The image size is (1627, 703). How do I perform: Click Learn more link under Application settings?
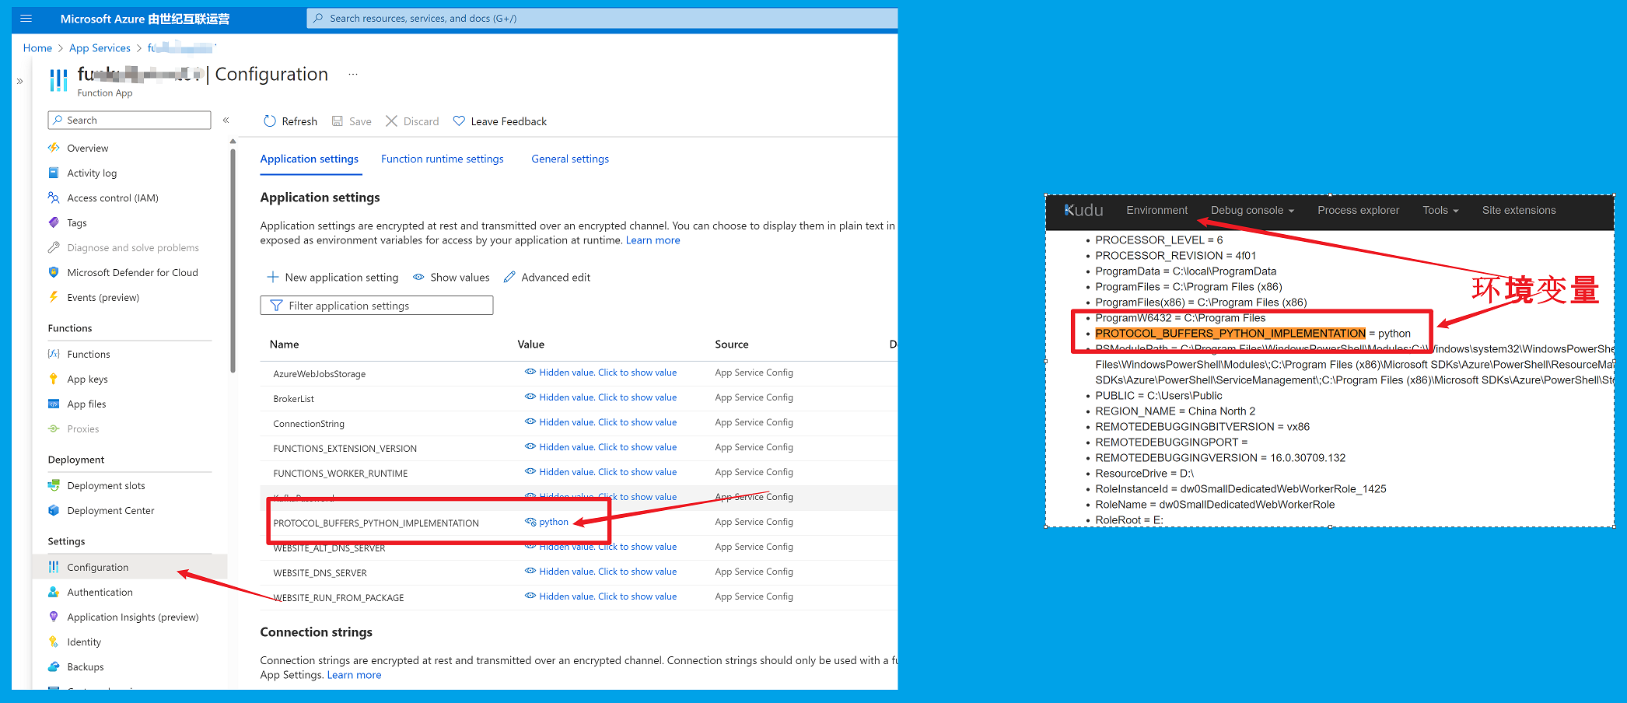653,240
